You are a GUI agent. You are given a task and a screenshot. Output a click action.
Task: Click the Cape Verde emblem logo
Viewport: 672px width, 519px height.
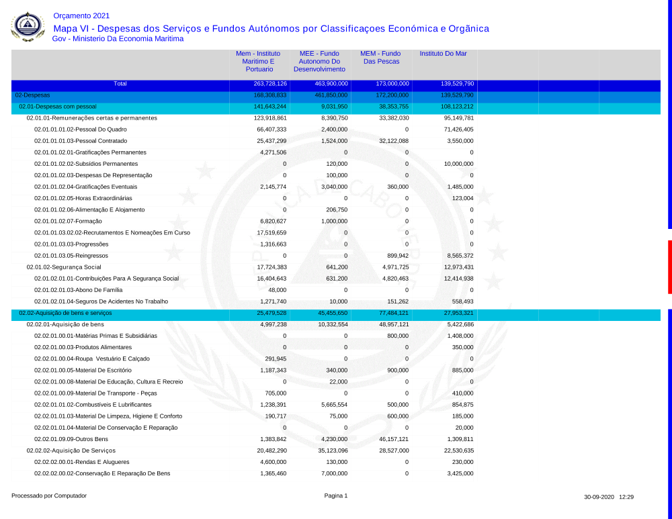tap(28, 27)
